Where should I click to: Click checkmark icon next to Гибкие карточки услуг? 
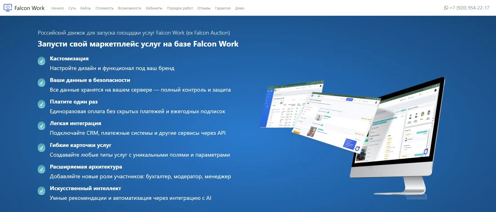tap(42, 148)
